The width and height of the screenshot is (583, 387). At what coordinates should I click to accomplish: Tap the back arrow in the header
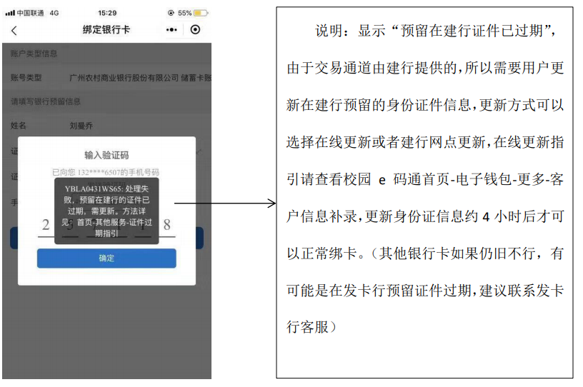(14, 31)
